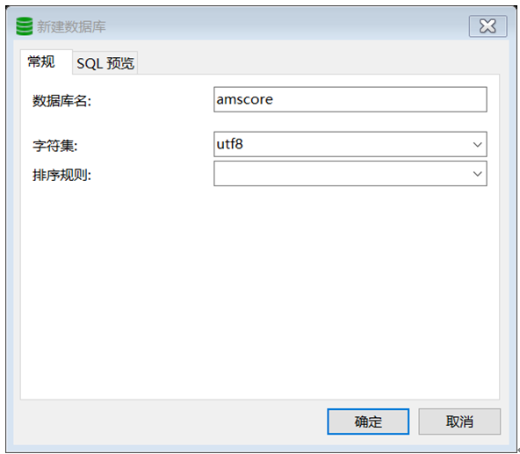Focus the 数据库名 input field
The height and width of the screenshot is (454, 520).
pos(350,99)
